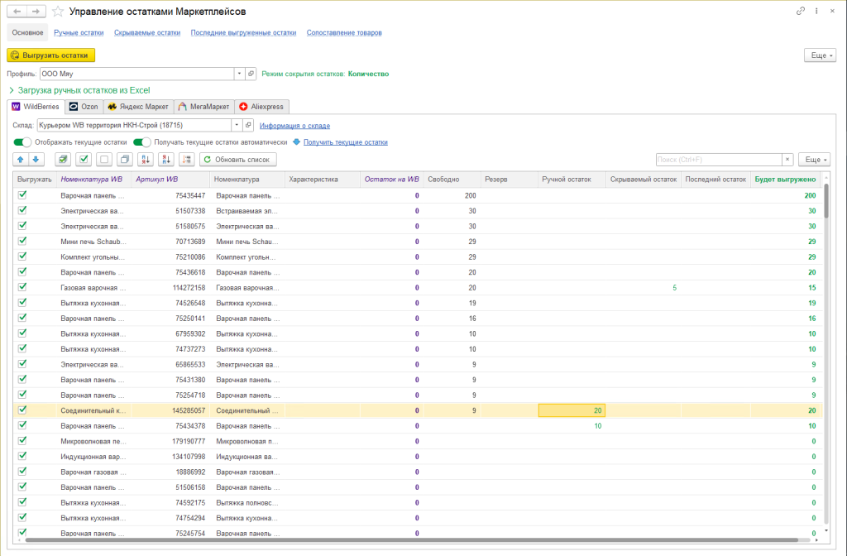
Task: Go back with the left arrow
Action: (x=17, y=12)
